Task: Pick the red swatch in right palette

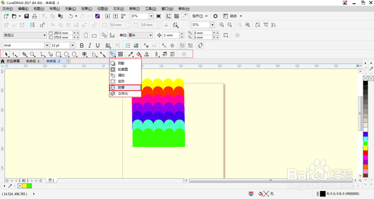Action: pos(365,153)
